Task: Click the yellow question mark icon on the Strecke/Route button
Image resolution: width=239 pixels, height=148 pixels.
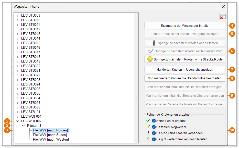Action: pyautogui.click(x=150, y=59)
